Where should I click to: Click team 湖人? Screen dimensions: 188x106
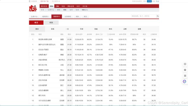point(62,90)
